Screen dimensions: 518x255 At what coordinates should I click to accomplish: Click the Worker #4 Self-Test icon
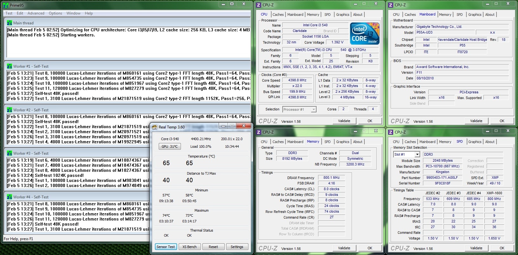click(x=10, y=197)
